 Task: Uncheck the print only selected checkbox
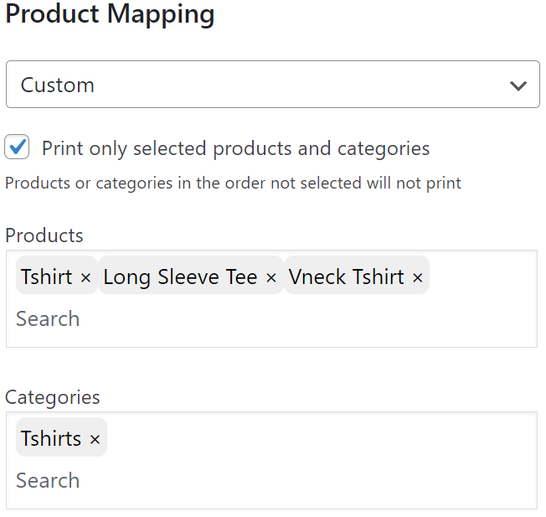(x=17, y=147)
